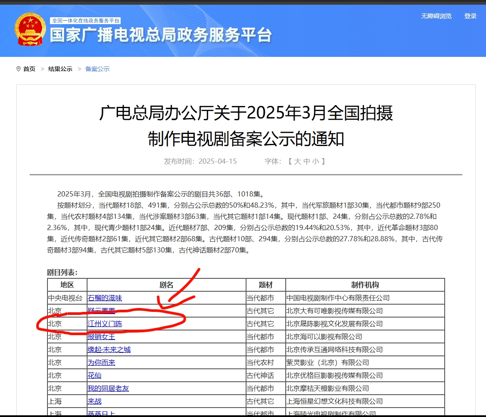The height and width of the screenshot is (417, 486).
Task: Open the Shanghai drama 来战
Action: coord(94,401)
